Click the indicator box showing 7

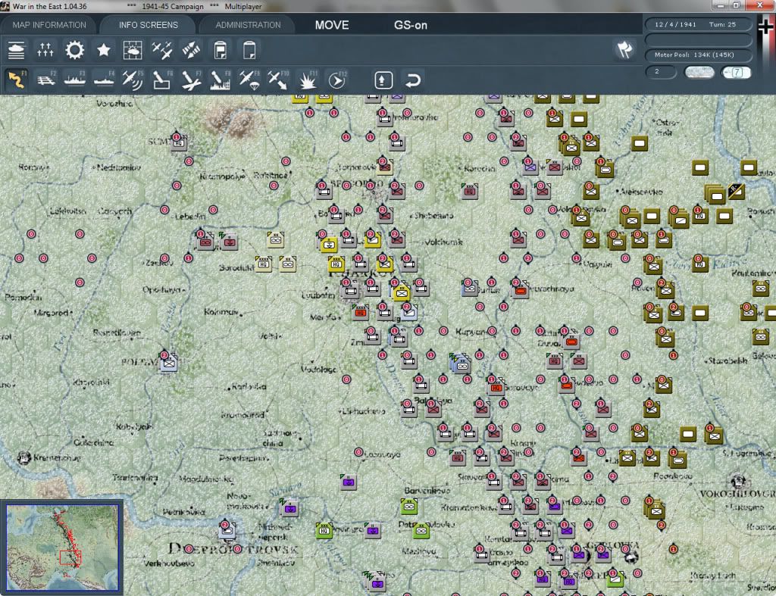(x=737, y=72)
